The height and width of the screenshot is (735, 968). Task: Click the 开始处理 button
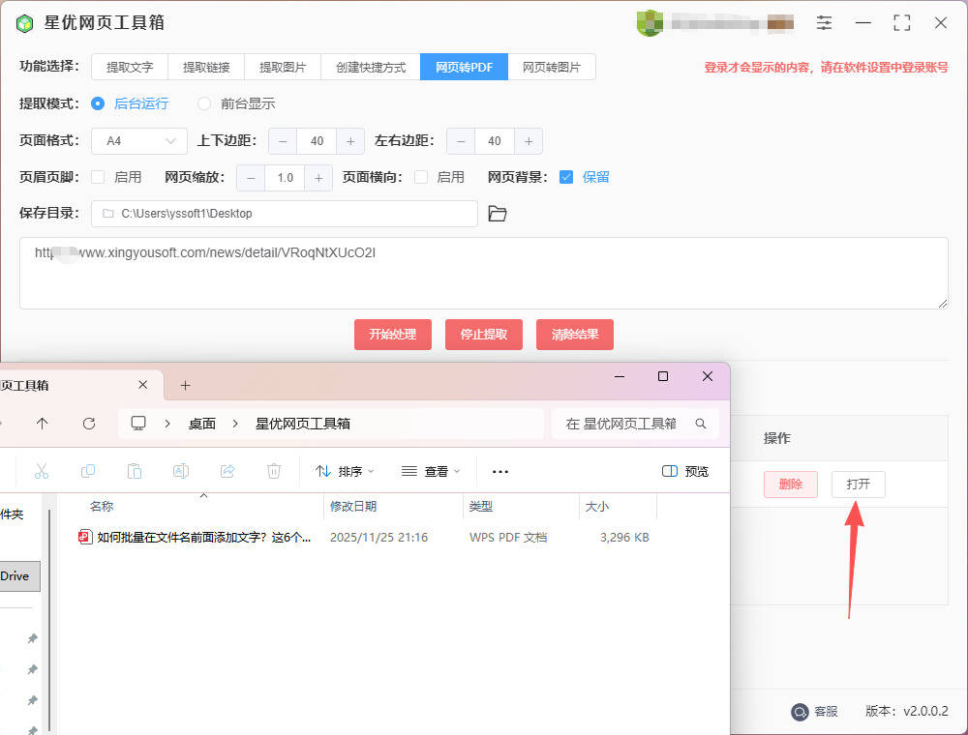click(x=392, y=335)
